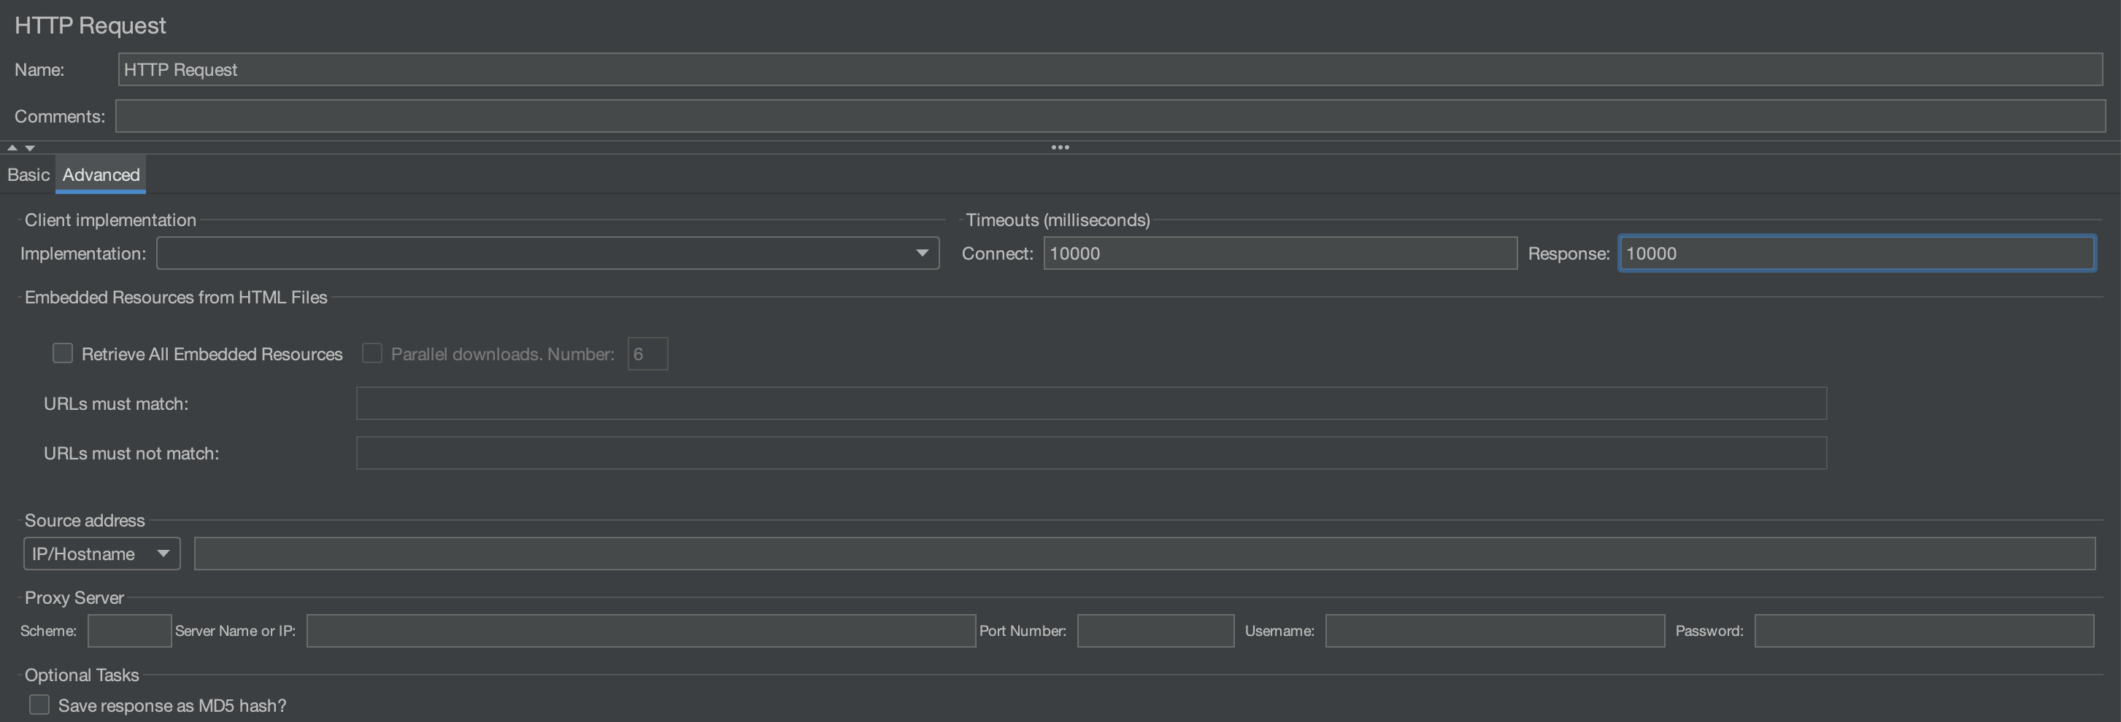Click the collapse up arrow above tabs
The height and width of the screenshot is (722, 2121).
pos(12,148)
